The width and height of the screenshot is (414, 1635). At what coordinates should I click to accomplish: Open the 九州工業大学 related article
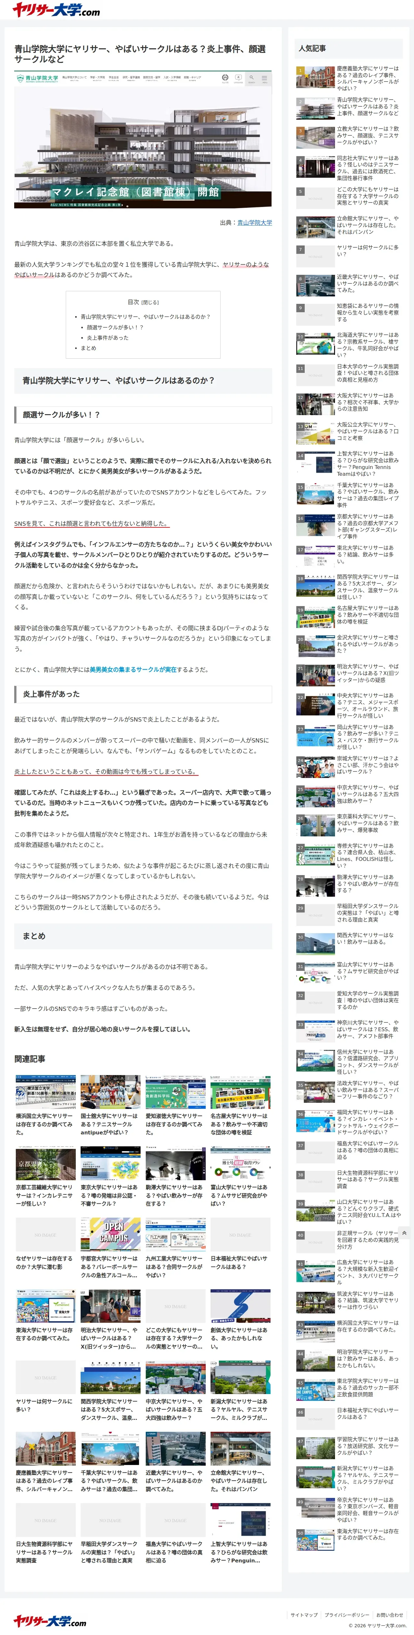coord(176,1249)
